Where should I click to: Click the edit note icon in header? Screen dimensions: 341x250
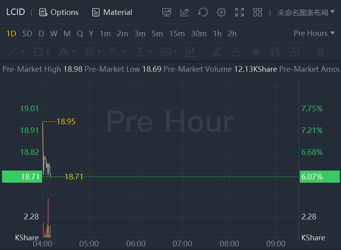click(184, 12)
